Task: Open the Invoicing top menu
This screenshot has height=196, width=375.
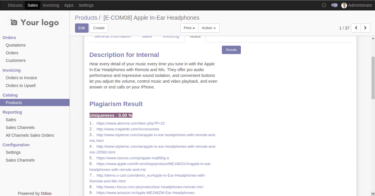Action: point(51,5)
